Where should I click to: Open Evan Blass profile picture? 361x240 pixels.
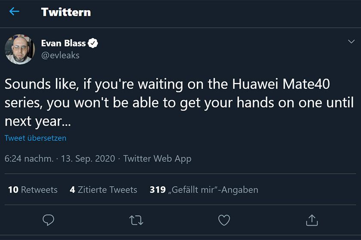tap(20, 49)
